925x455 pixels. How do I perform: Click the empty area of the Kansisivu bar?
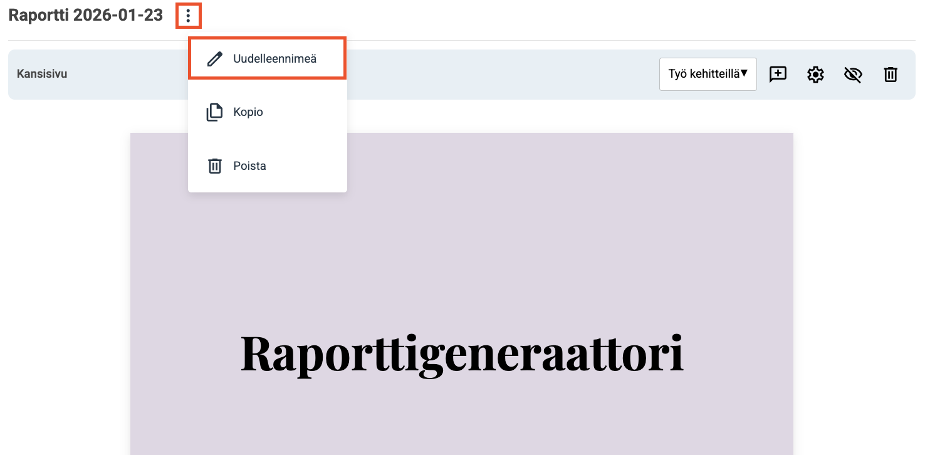point(501,74)
